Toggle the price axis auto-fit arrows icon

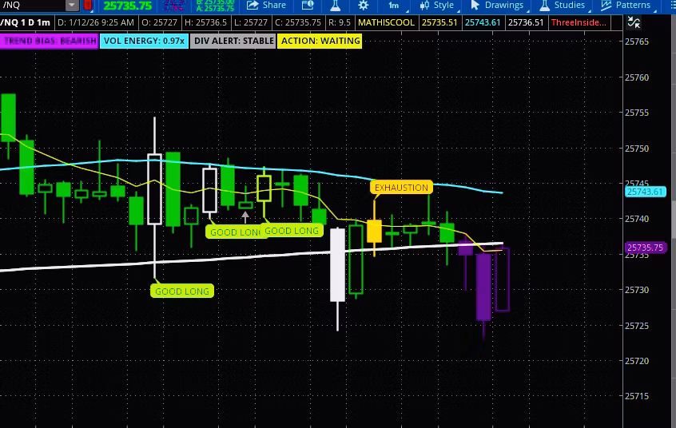coord(635,23)
